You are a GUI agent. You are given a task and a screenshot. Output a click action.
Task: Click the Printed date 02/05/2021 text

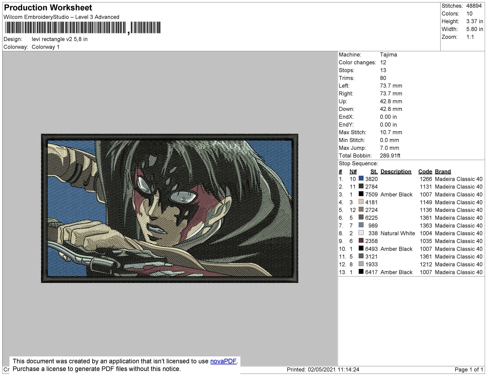pos(323,369)
